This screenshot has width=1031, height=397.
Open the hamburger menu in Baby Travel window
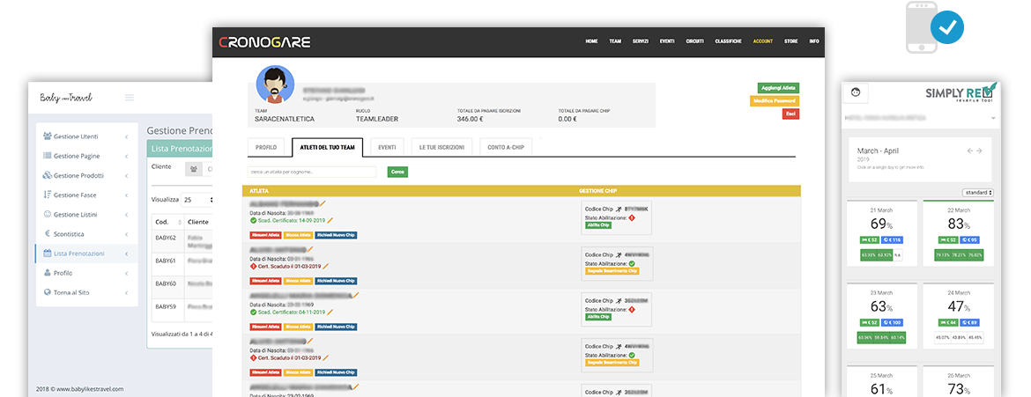click(130, 98)
